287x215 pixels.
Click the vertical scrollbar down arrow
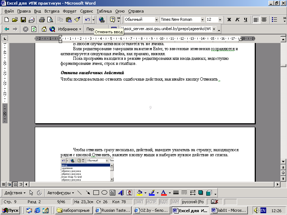click(283, 162)
